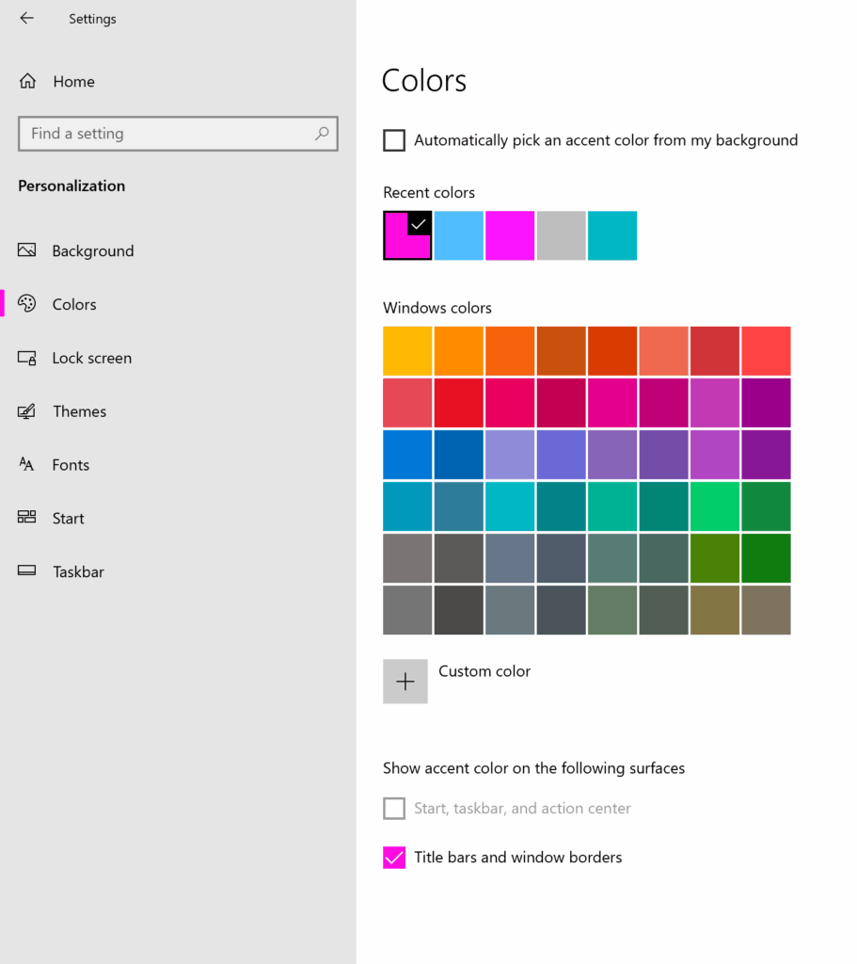
Task: Click the search magnifier icon
Action: [x=322, y=134]
